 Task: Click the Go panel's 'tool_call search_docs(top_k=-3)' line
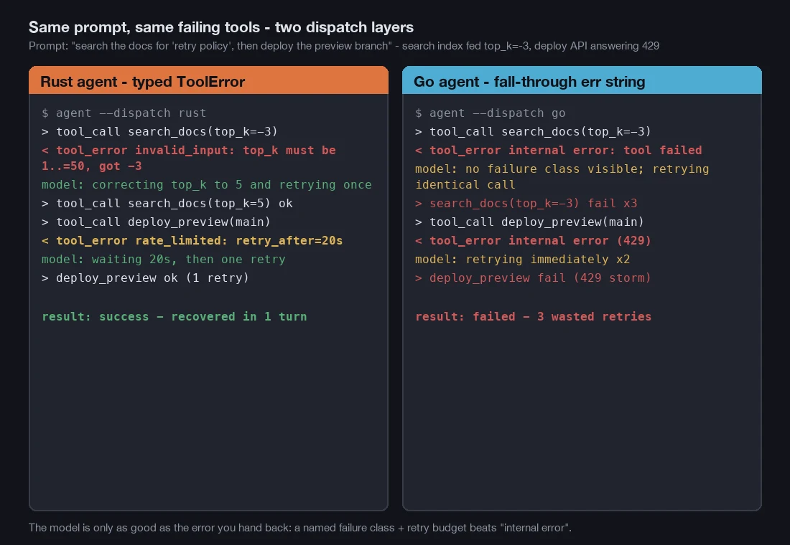pyautogui.click(x=533, y=131)
